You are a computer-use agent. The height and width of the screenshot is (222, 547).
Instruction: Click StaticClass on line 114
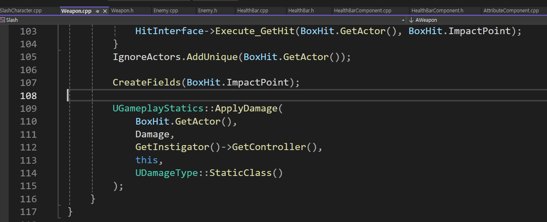241,173
